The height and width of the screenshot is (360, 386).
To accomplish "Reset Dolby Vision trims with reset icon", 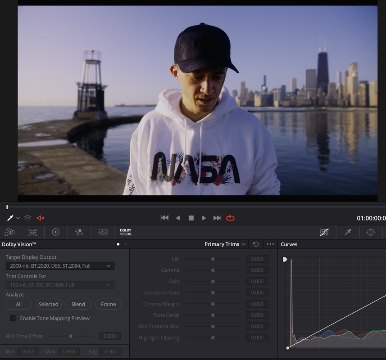I will click(256, 244).
